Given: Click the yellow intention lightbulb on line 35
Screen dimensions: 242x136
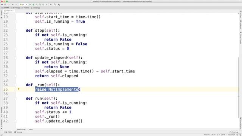Looking at the screenshot, I should pyautogui.click(x=19, y=89).
